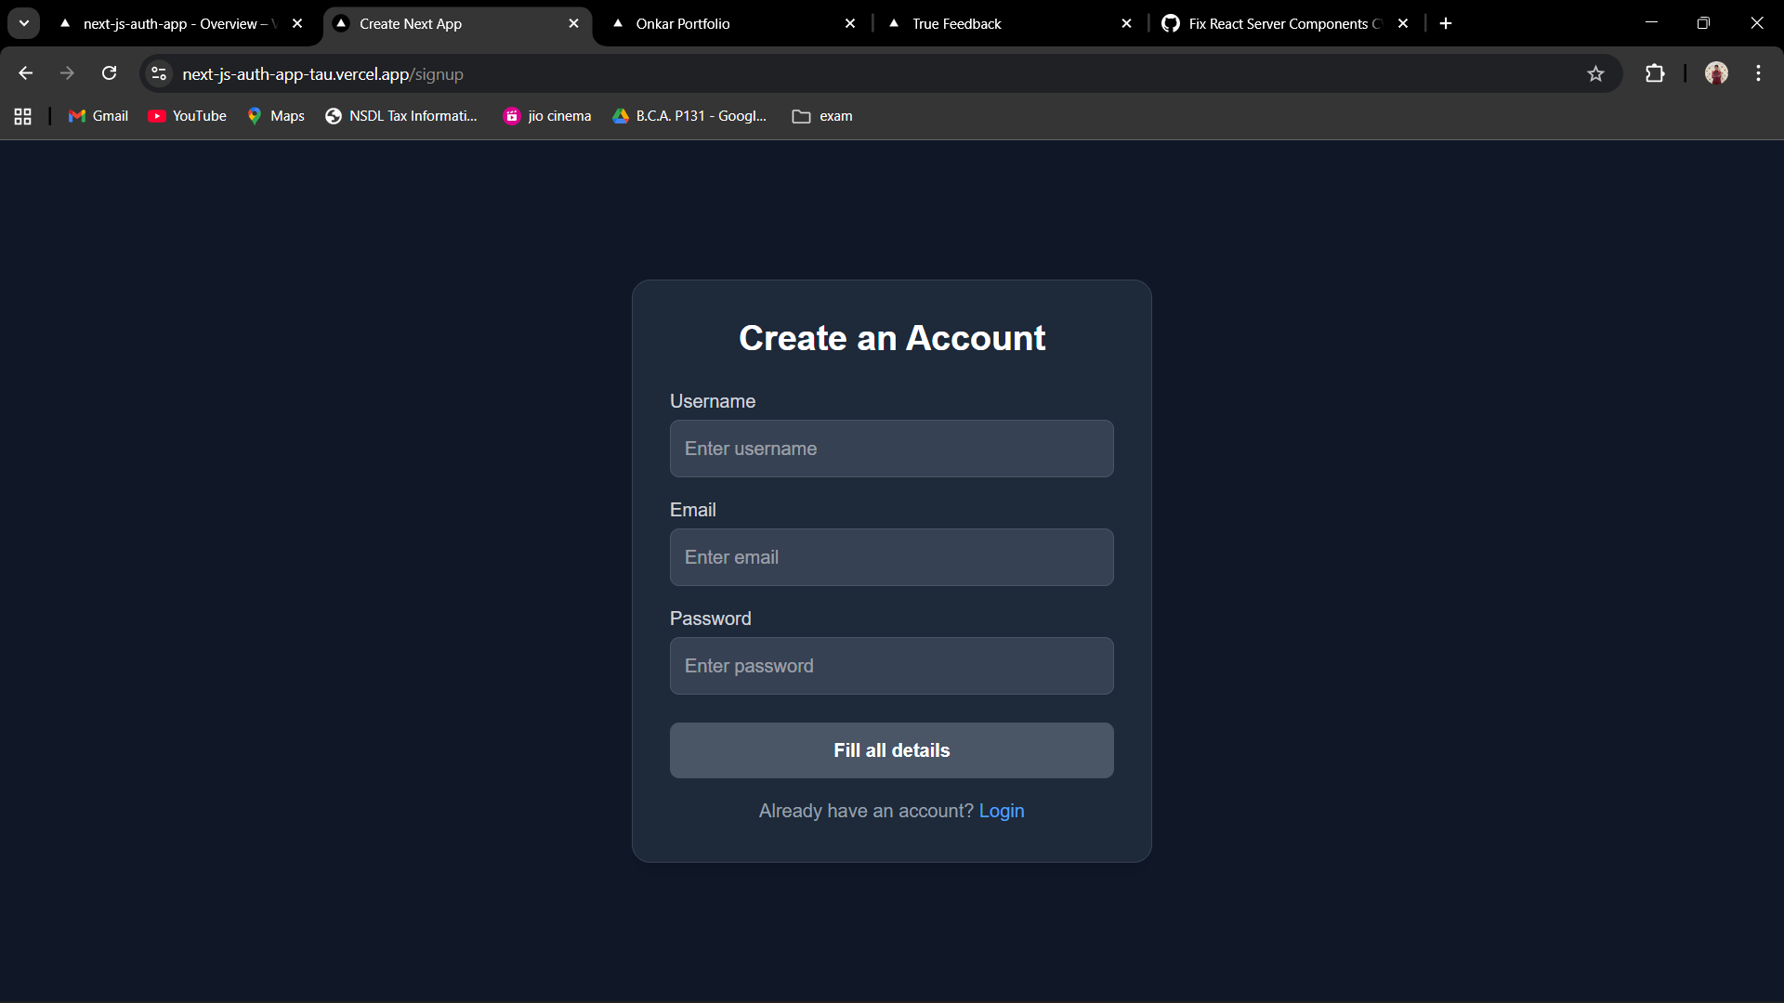The image size is (1784, 1003).
Task: Open the extensions puzzle icon
Action: pyautogui.click(x=1655, y=73)
